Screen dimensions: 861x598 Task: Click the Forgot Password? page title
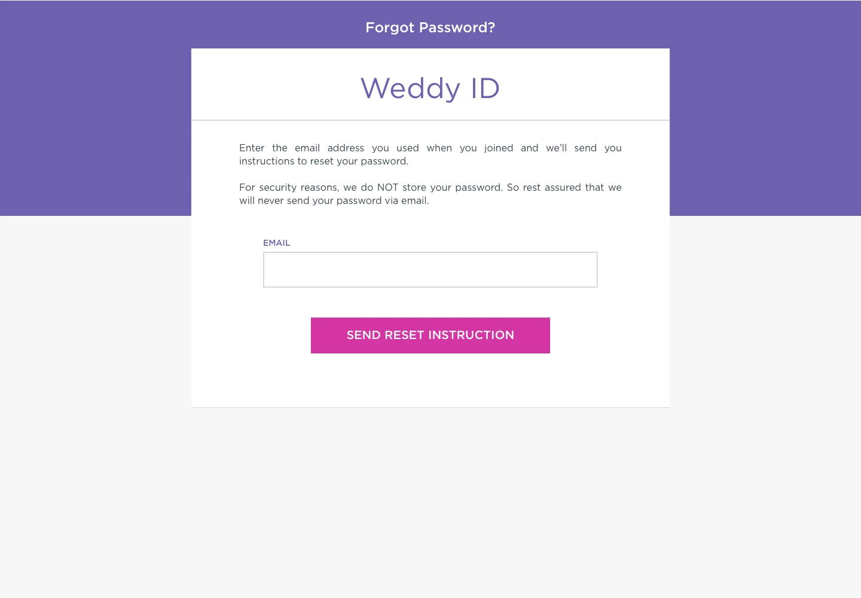pos(430,28)
